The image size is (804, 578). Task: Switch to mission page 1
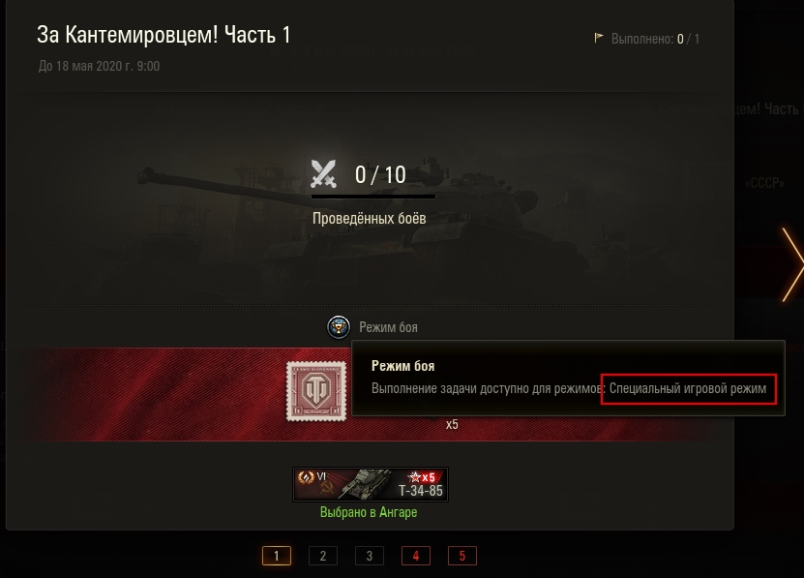point(277,556)
